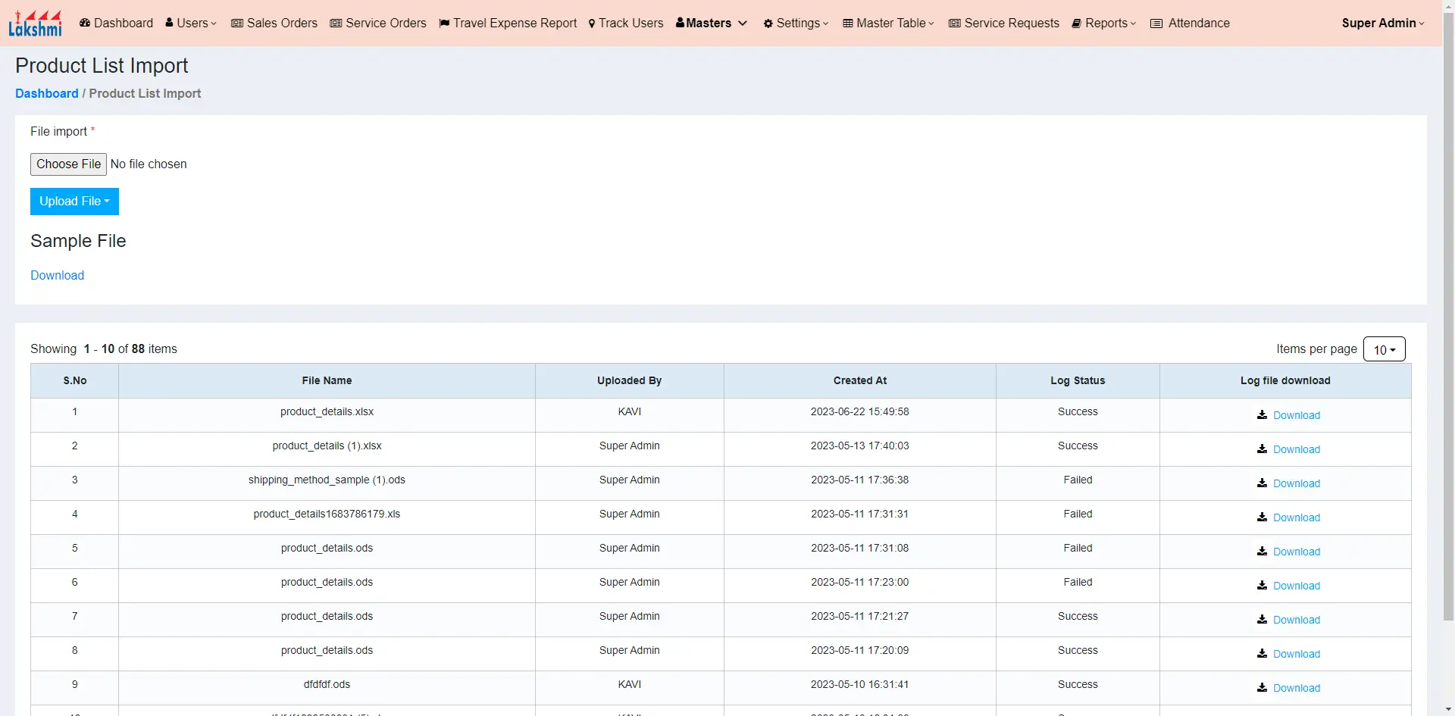Download the Sample File
The width and height of the screenshot is (1455, 716).
click(x=58, y=276)
